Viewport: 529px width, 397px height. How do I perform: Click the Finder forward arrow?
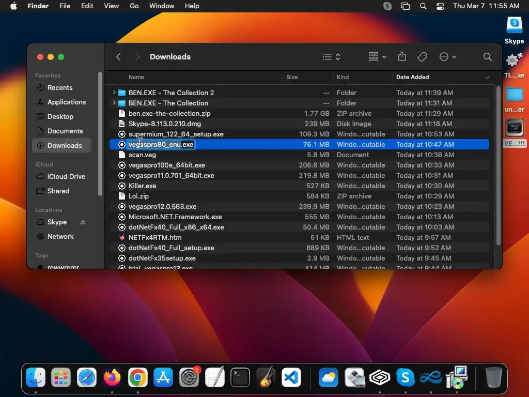[x=136, y=57]
